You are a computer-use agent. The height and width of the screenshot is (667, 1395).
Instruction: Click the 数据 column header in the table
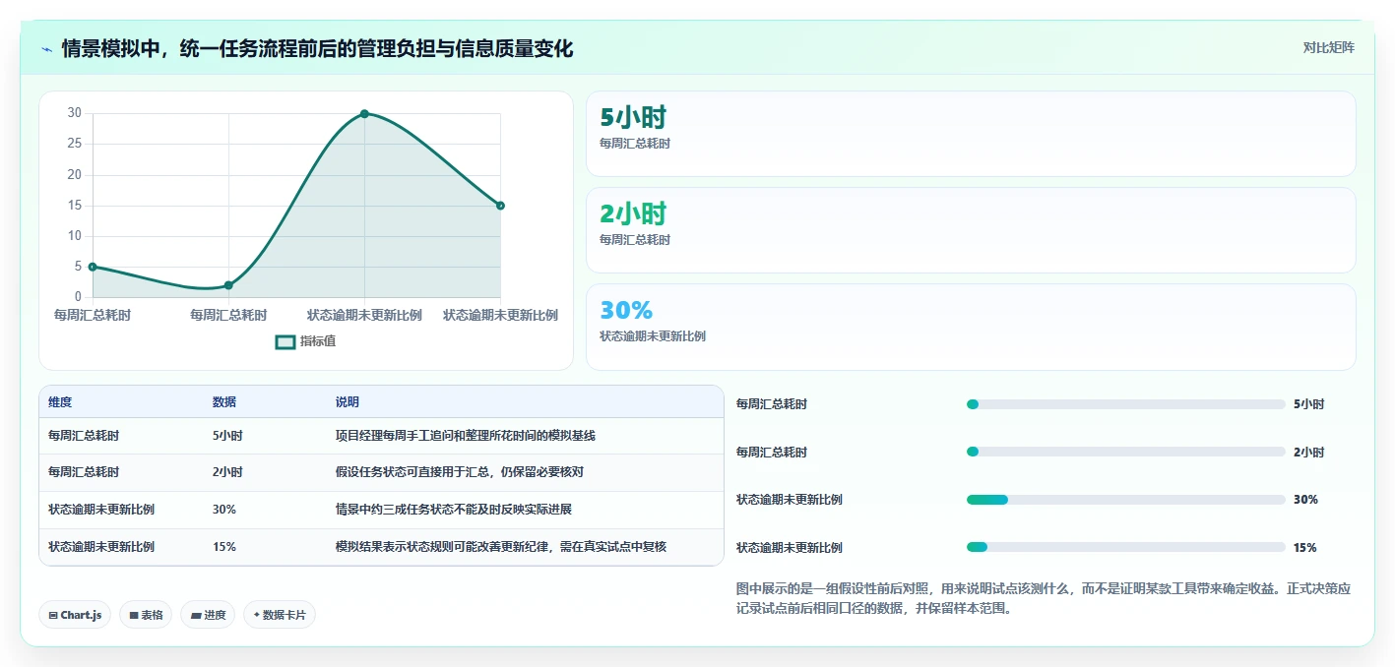tap(224, 402)
